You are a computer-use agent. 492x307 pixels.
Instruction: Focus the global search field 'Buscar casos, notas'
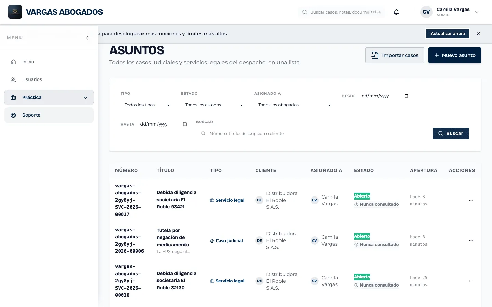(x=342, y=12)
